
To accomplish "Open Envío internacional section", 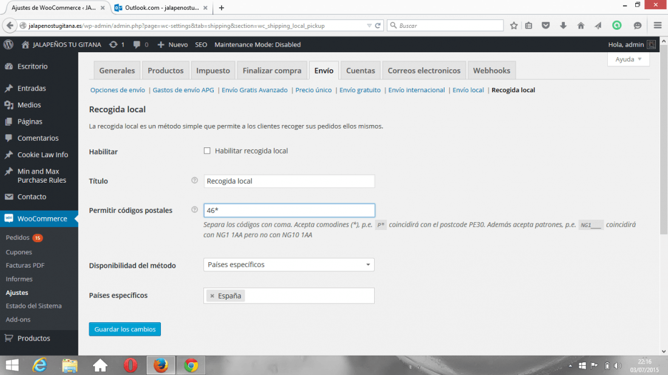I will tap(416, 90).
